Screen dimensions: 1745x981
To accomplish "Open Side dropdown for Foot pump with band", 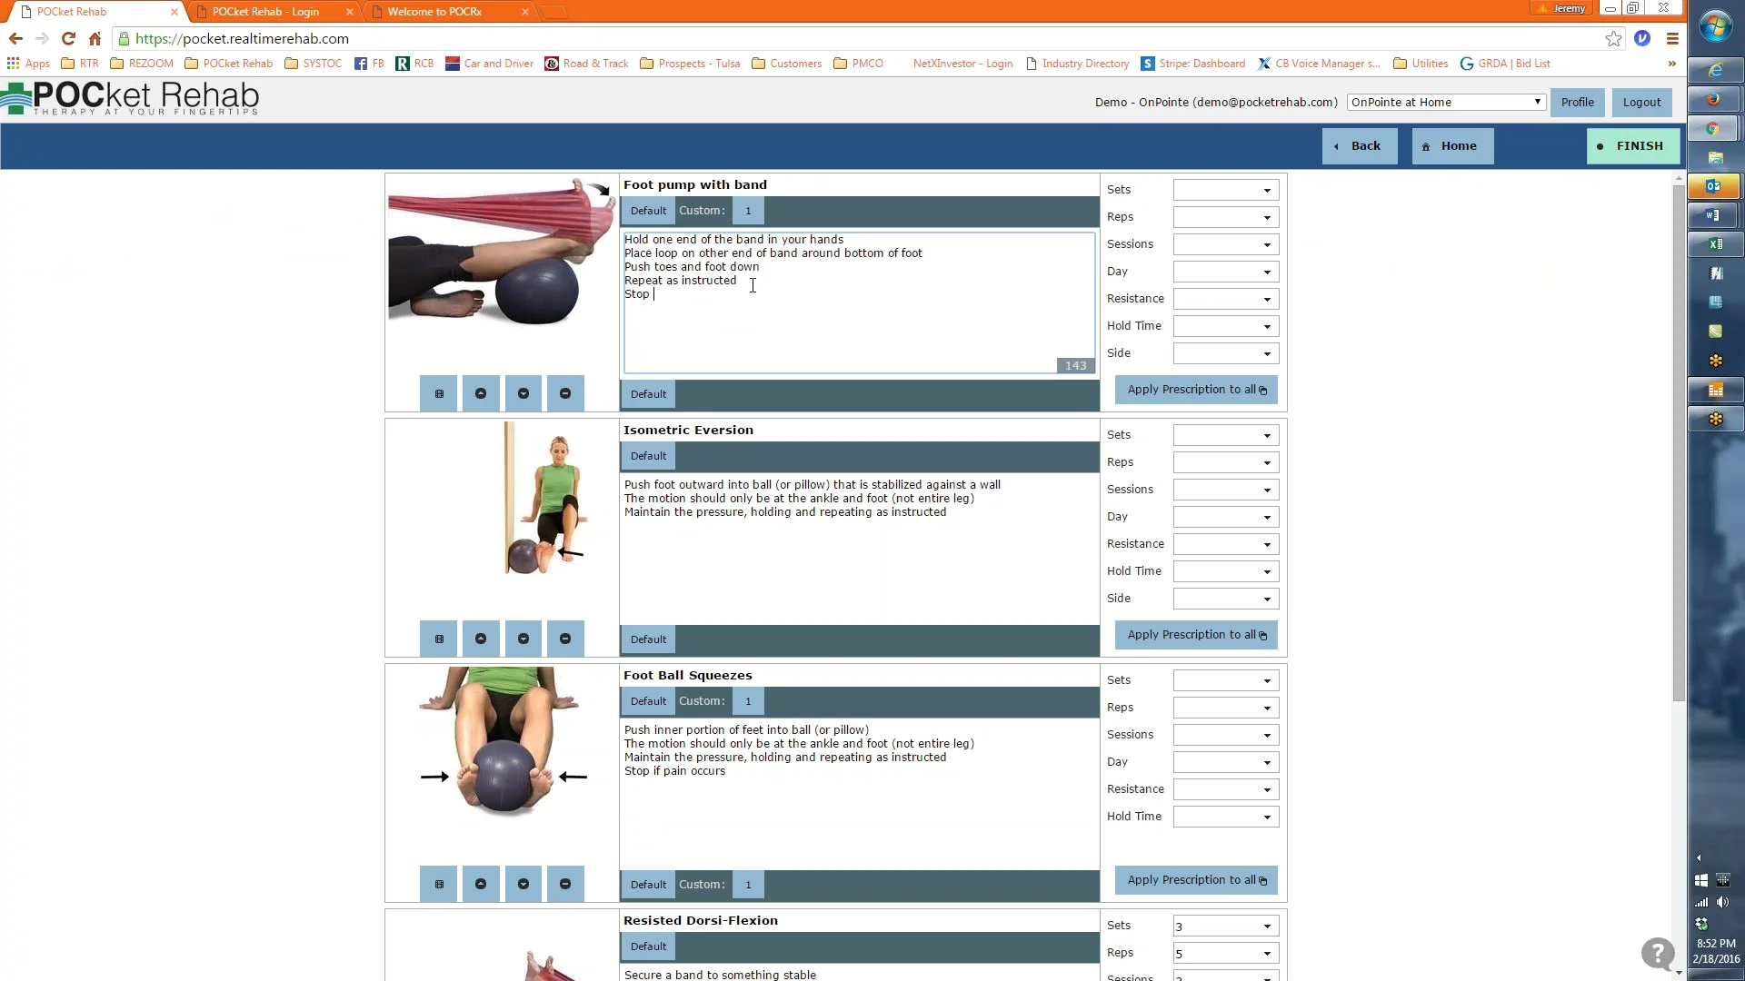I will [x=1226, y=353].
